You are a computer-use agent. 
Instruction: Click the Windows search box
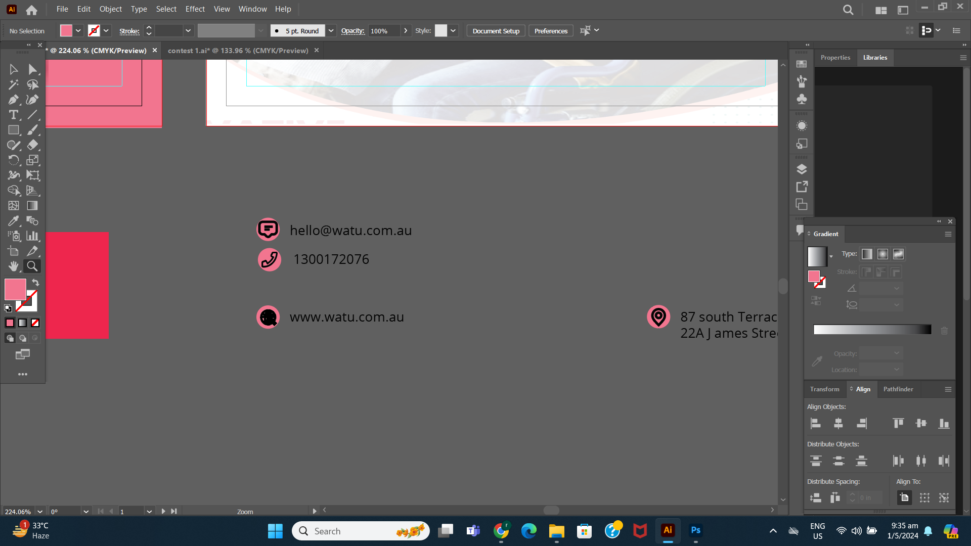361,531
